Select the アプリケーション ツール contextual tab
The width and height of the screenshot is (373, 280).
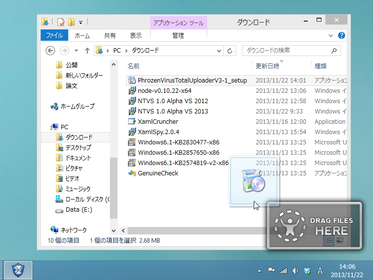click(x=179, y=23)
